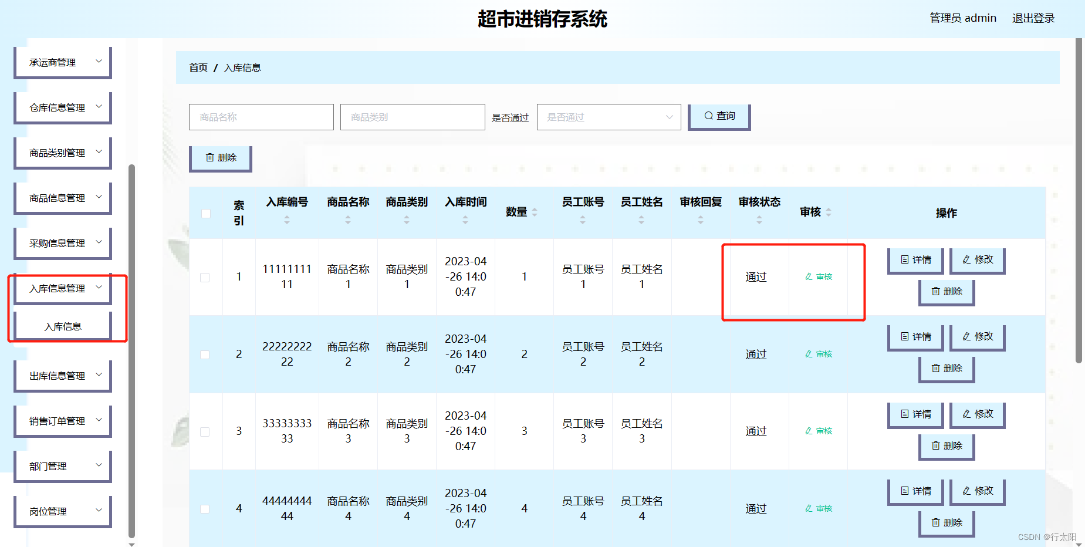
Task: Sort by 商品类别 column arrows
Action: coord(407,220)
